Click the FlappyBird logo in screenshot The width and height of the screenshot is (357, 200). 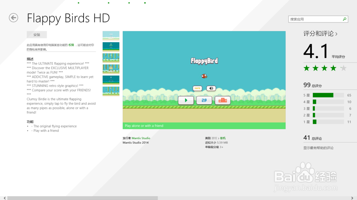coord(204,61)
